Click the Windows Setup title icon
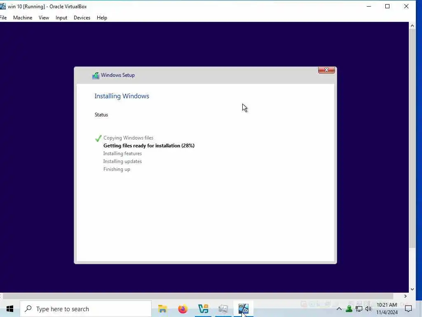 96,76
